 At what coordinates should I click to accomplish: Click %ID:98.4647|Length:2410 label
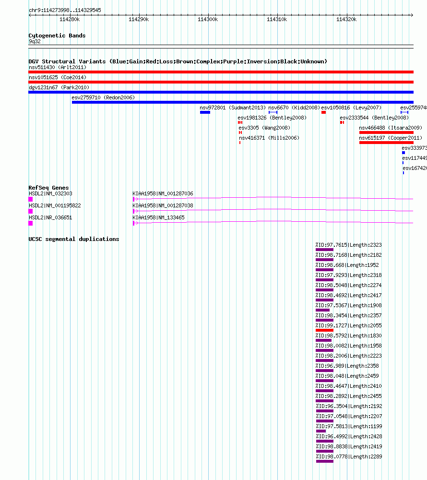click(x=349, y=386)
